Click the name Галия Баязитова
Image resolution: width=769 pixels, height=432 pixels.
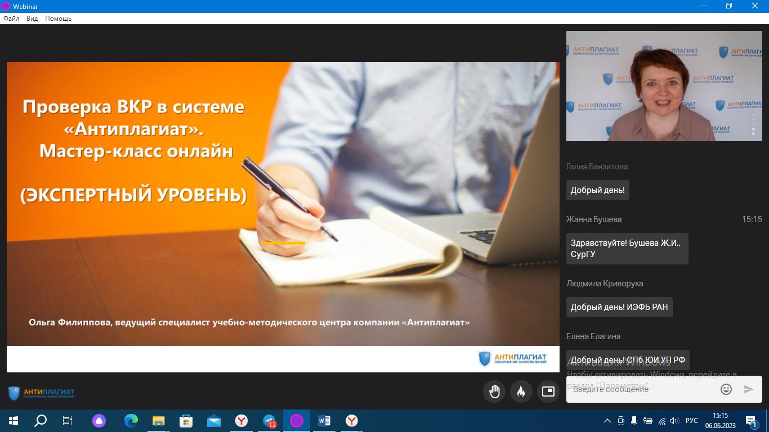tap(597, 166)
